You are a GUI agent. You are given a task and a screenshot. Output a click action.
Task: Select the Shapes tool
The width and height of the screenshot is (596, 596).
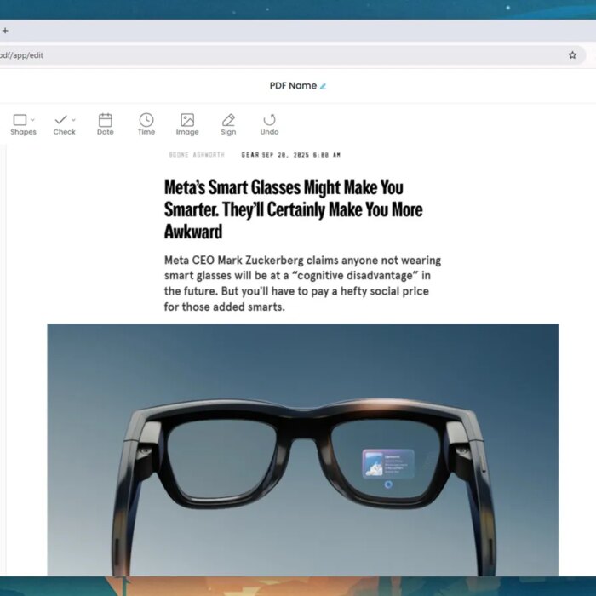[x=22, y=124]
